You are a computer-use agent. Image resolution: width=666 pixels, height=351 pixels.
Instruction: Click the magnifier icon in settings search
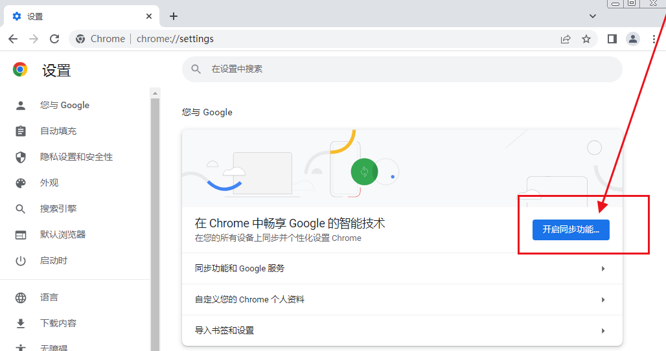tap(196, 69)
